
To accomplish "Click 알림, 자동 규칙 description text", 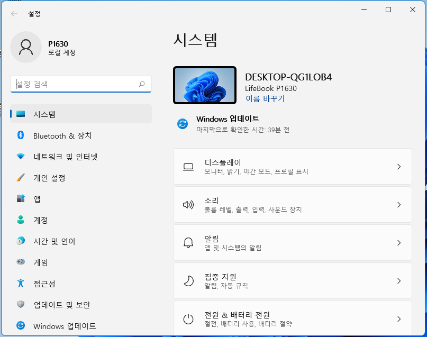I will pyautogui.click(x=226, y=286).
